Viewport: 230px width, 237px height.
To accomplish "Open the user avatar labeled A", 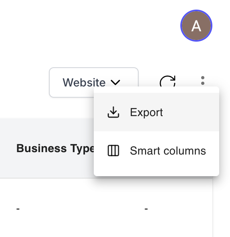I will [x=196, y=26].
